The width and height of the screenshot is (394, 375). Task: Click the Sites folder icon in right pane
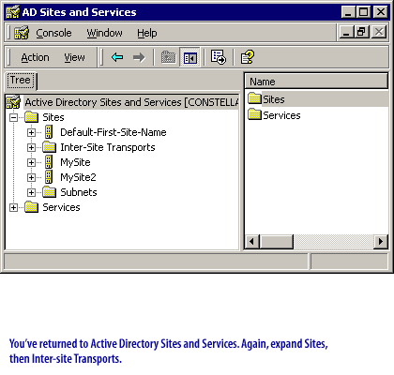254,98
